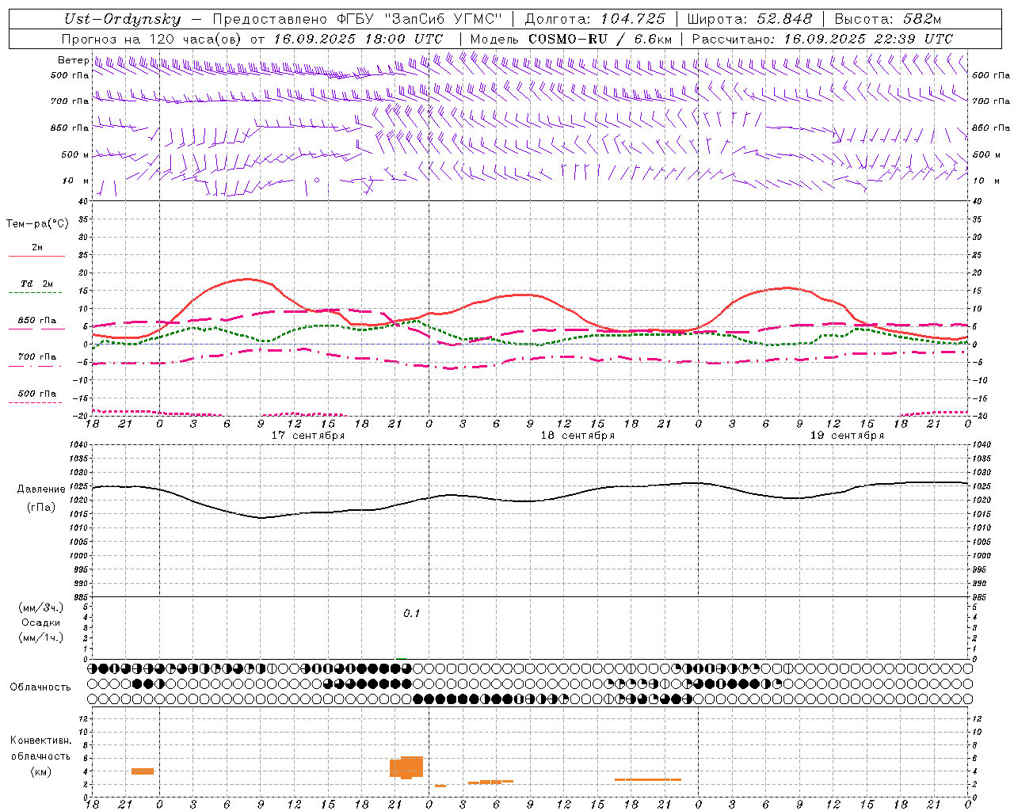Click the largest orange convective cloud block
This screenshot has width=1014, height=811.
pyautogui.click(x=406, y=767)
